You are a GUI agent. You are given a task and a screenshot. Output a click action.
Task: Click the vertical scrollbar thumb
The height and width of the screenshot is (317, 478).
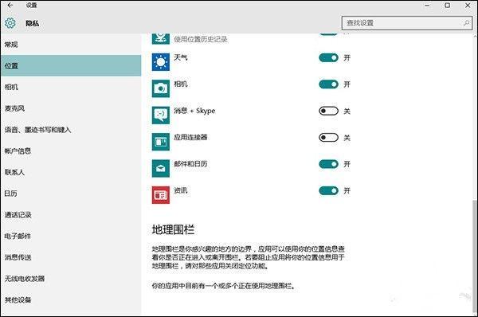point(474,257)
